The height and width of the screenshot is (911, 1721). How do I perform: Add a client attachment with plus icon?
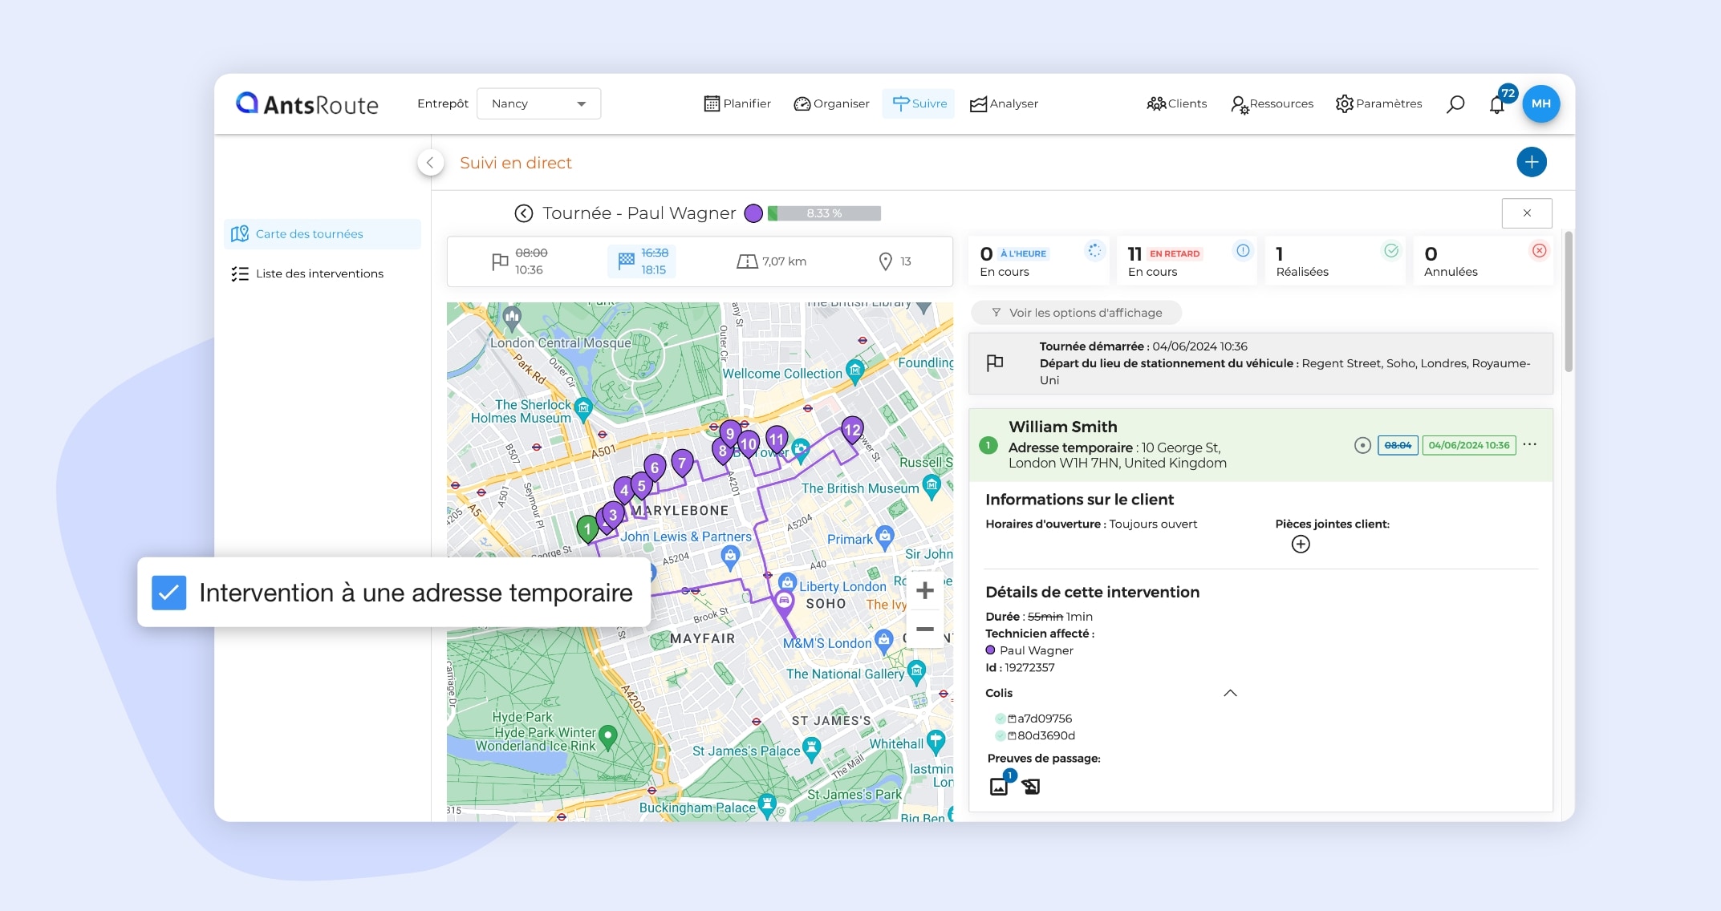pyautogui.click(x=1300, y=545)
